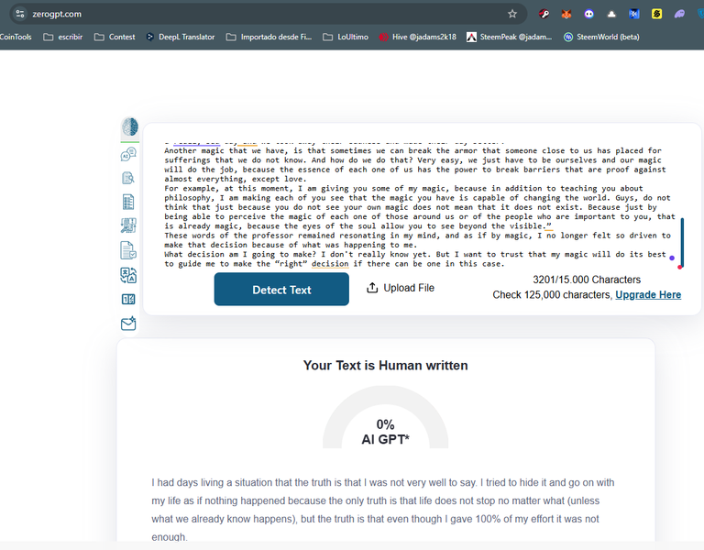Click the zerogpt.com address bar
Image resolution: width=704 pixels, height=550 pixels.
[x=269, y=14]
